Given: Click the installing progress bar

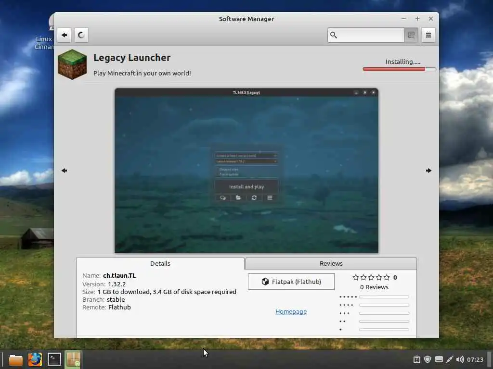Looking at the screenshot, I should [399, 69].
